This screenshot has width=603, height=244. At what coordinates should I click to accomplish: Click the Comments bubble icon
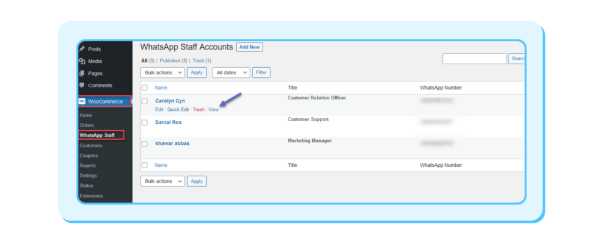click(82, 85)
